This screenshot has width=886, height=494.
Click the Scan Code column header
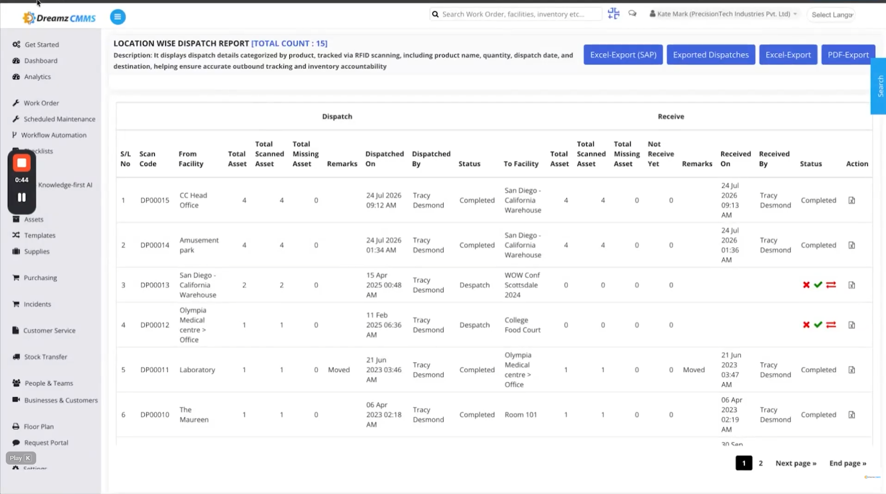[148, 159]
